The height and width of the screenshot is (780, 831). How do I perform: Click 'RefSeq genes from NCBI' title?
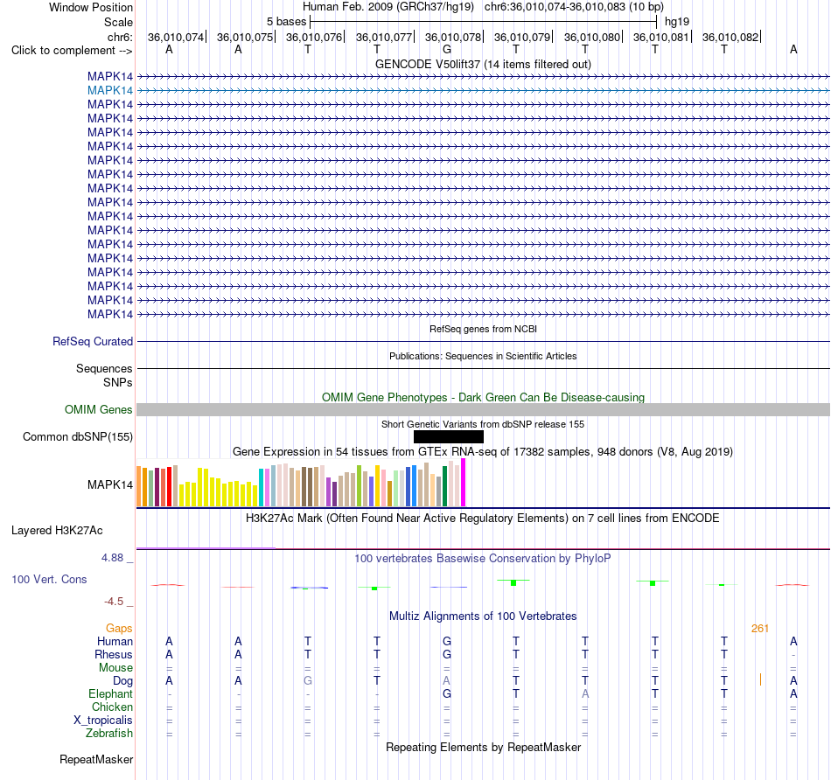coord(484,329)
